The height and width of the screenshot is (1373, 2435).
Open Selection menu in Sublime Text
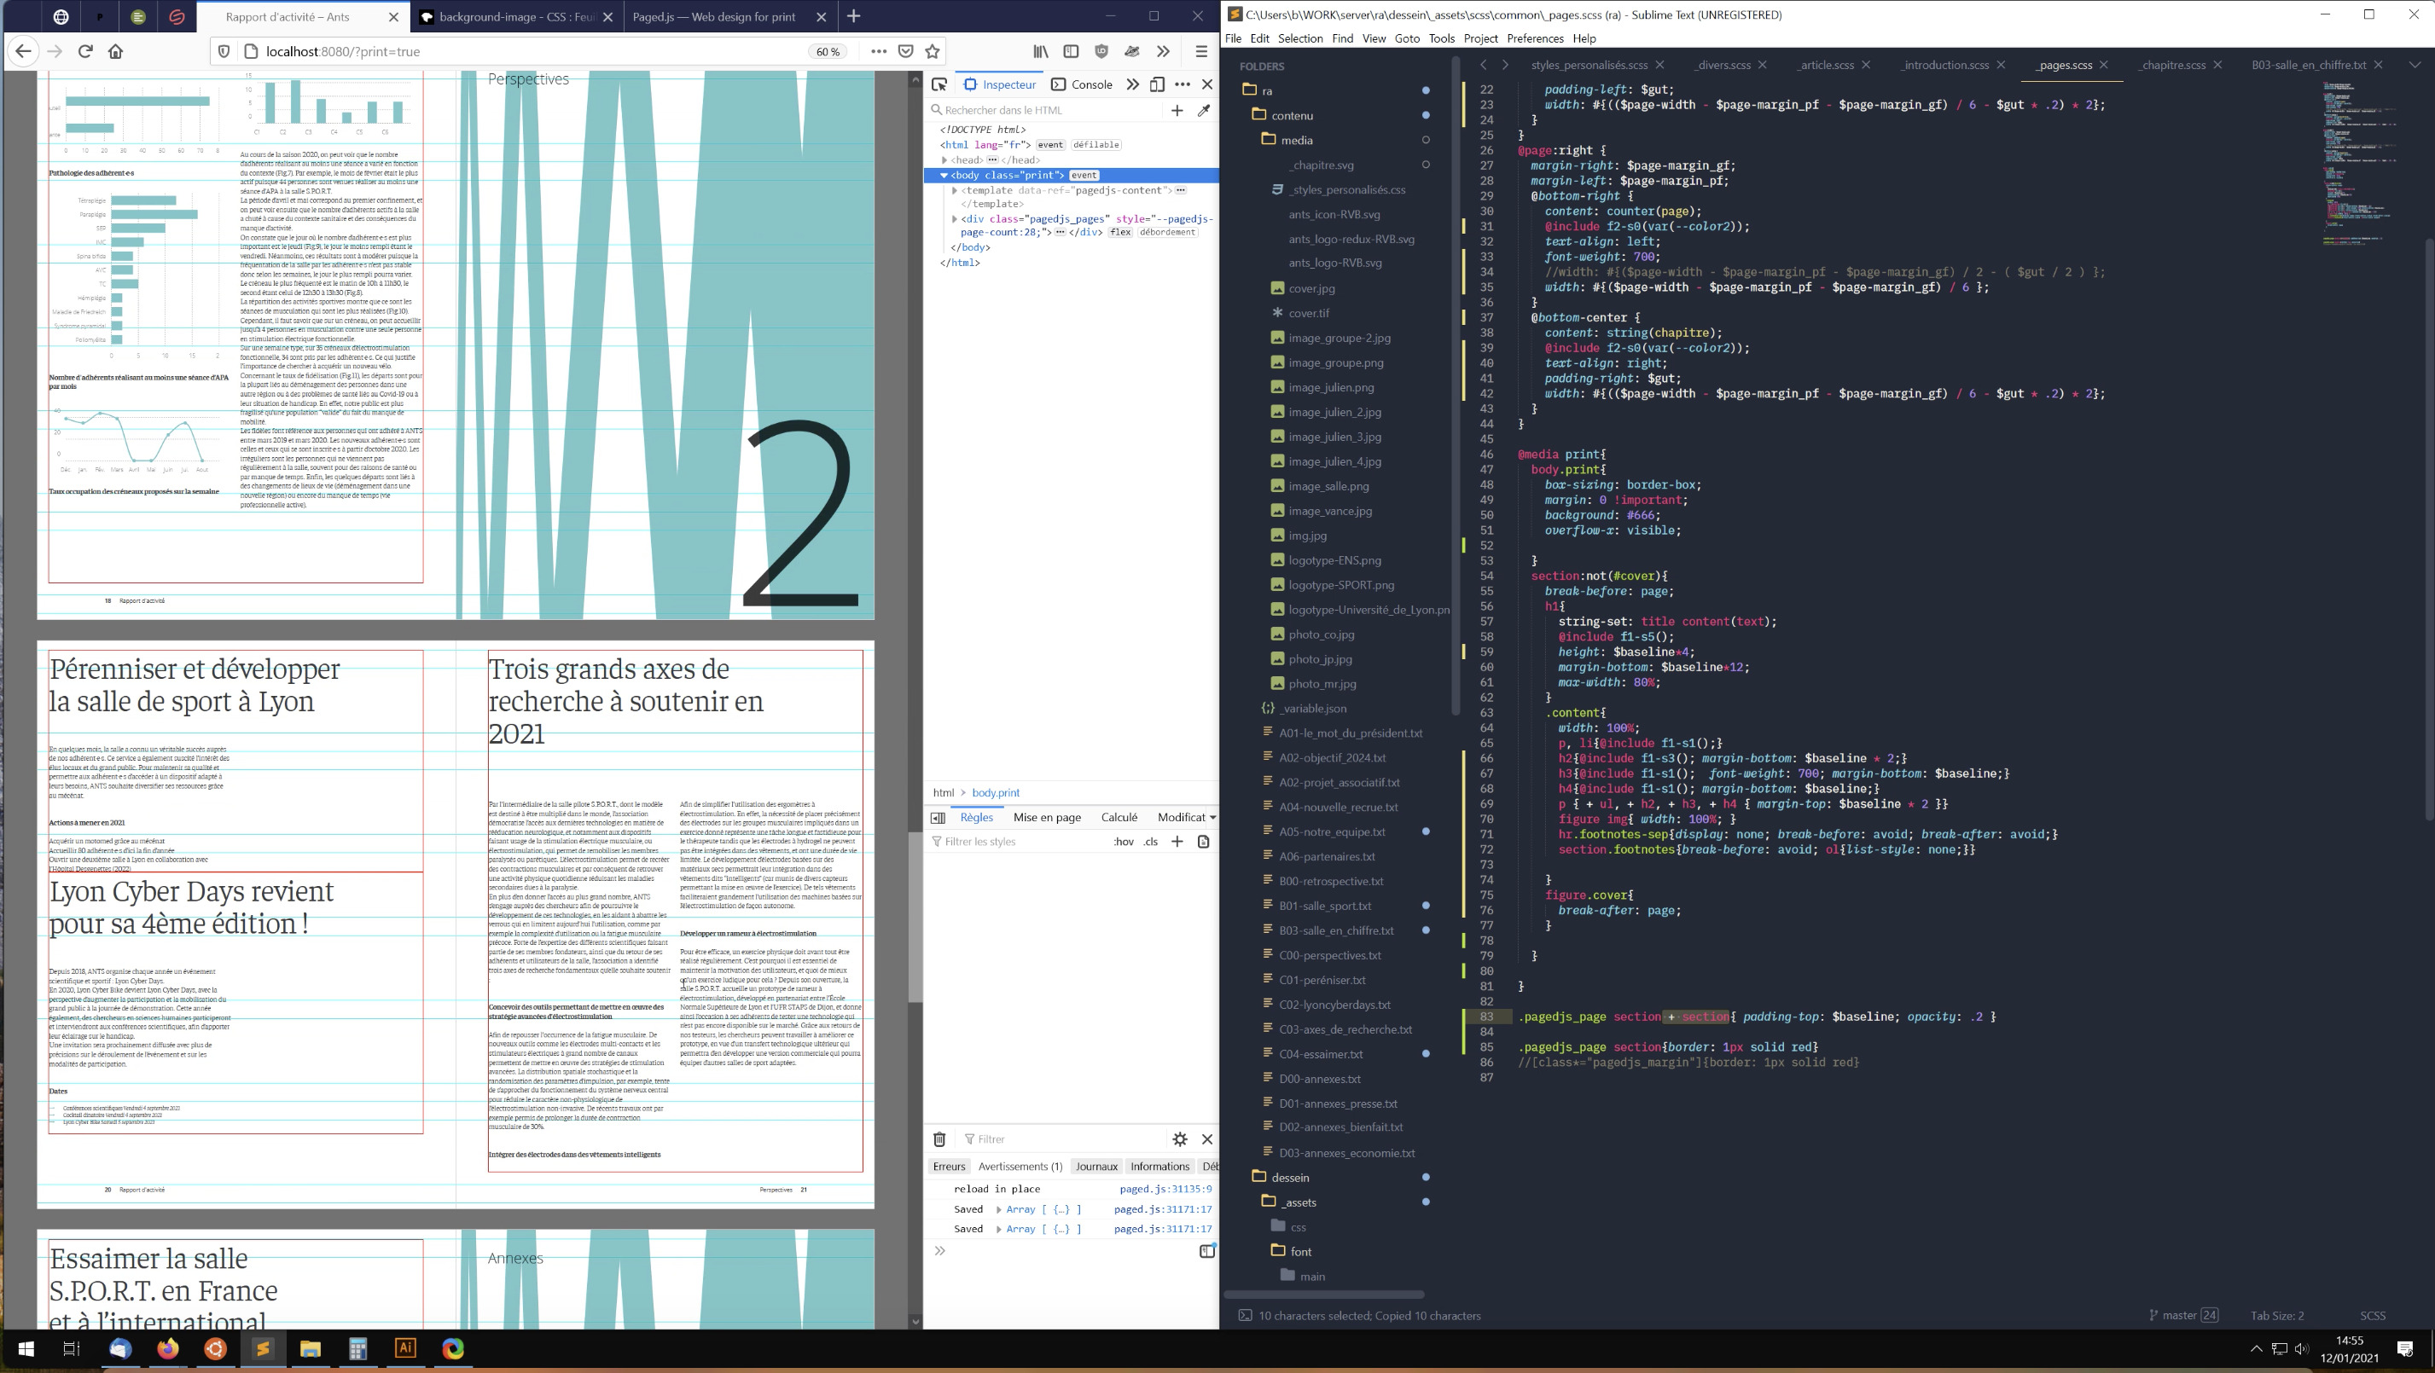point(1299,38)
